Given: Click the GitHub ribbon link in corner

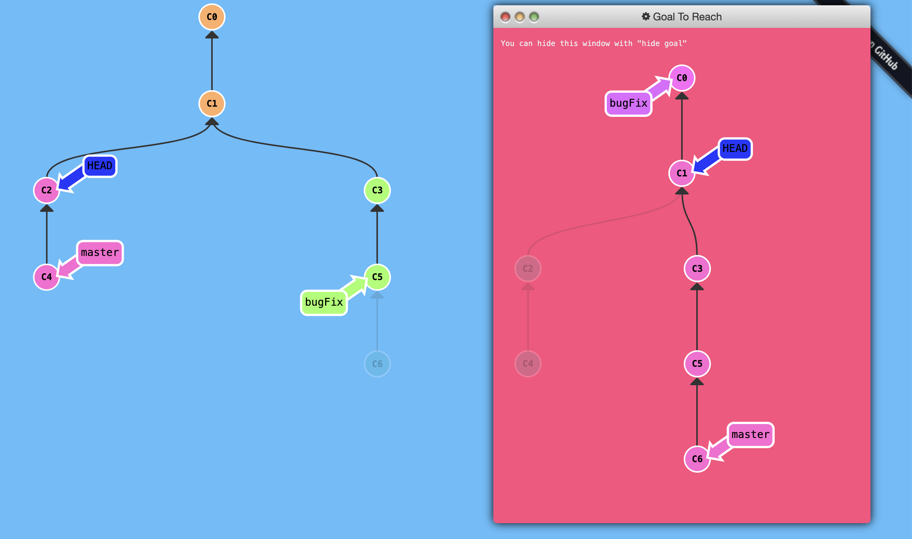Looking at the screenshot, I should pos(886,58).
